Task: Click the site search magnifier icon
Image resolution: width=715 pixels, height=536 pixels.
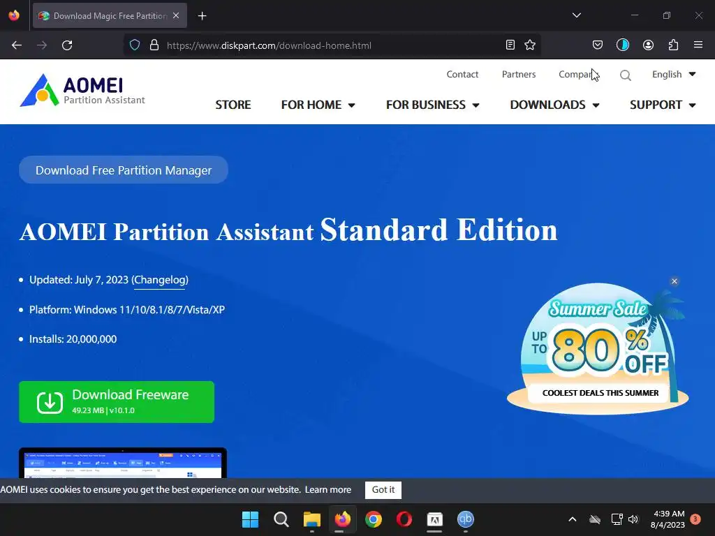Action: (x=626, y=75)
